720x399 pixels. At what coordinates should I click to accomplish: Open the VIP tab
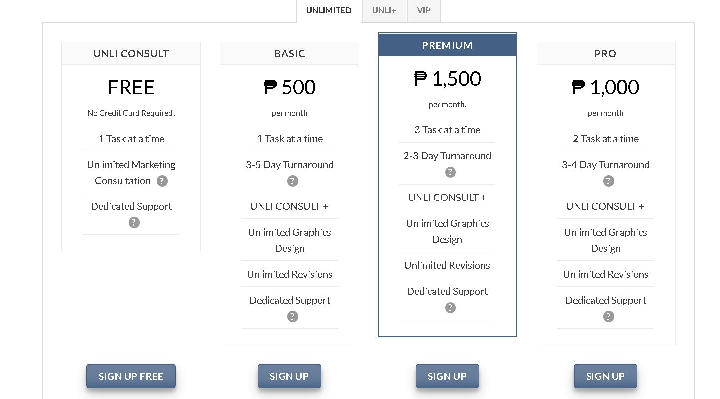click(424, 11)
